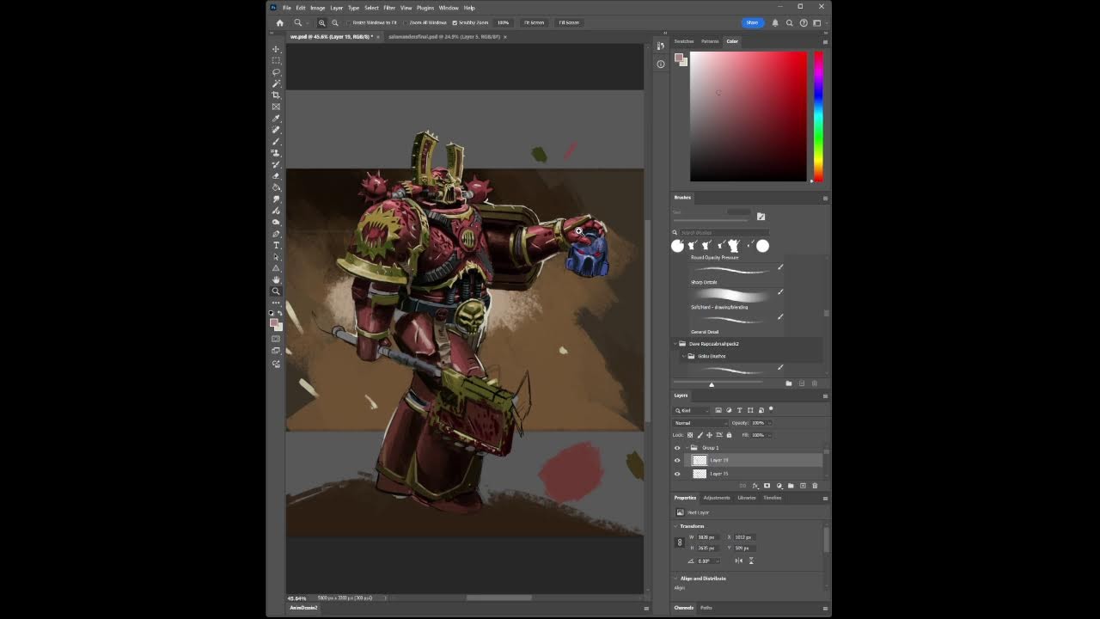Viewport: 1100px width, 619px height.
Task: Select the Lasso tool
Action: tap(276, 72)
